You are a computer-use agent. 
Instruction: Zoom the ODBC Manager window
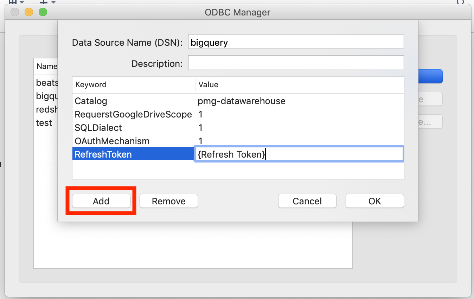[x=43, y=12]
